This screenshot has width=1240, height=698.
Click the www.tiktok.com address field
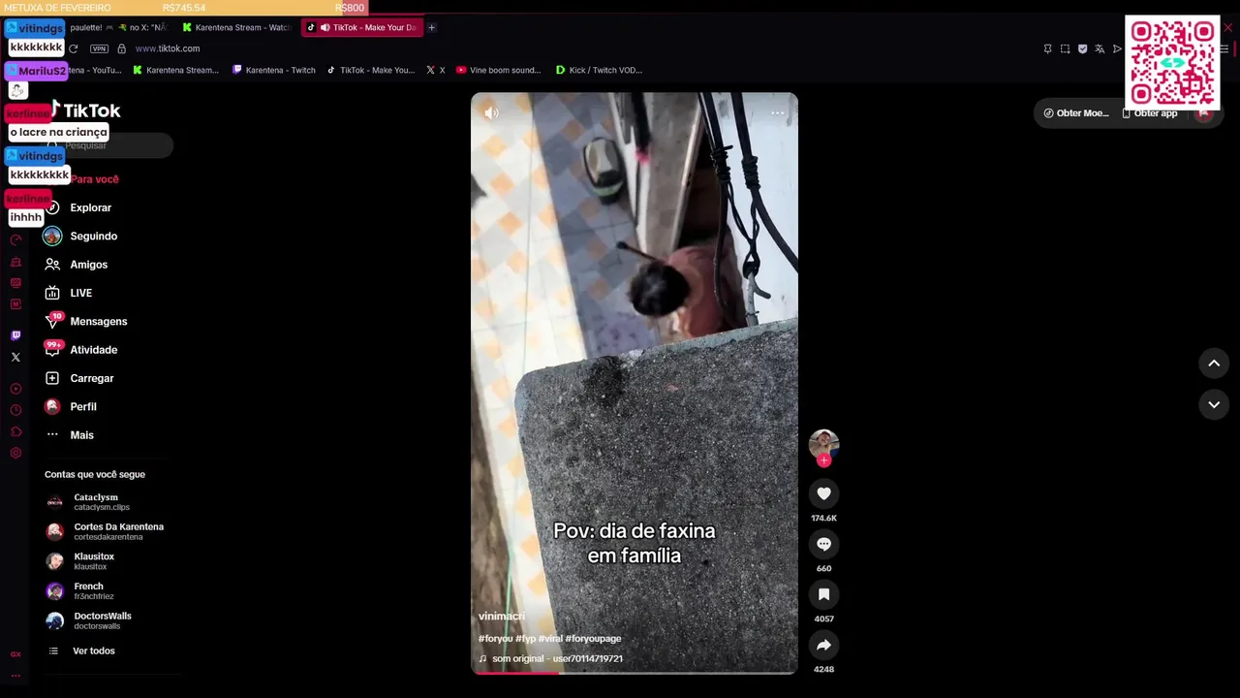click(x=168, y=48)
